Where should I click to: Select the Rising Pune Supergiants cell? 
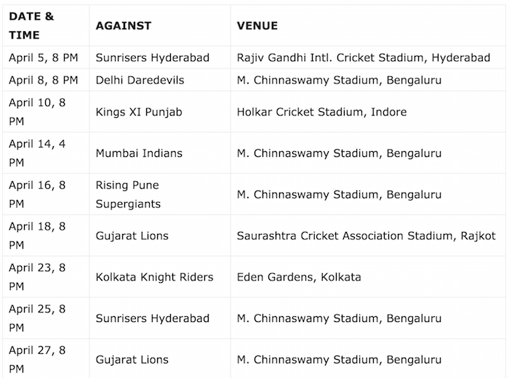128,195
